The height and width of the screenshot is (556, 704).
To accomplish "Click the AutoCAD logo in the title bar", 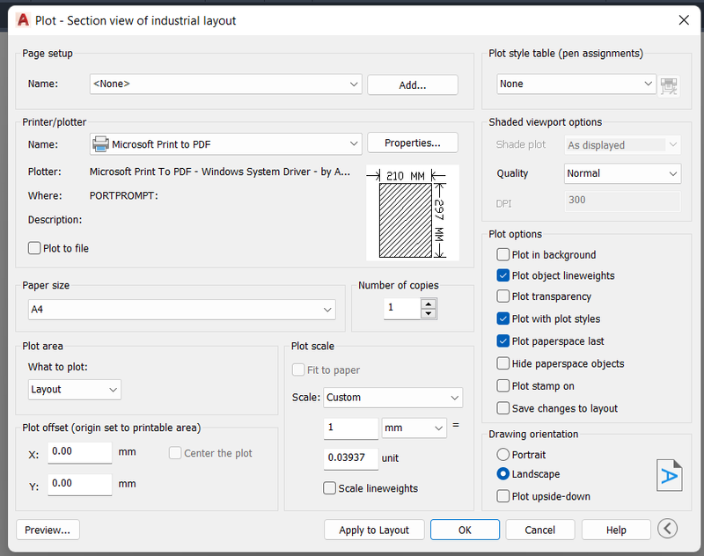I will [x=23, y=20].
